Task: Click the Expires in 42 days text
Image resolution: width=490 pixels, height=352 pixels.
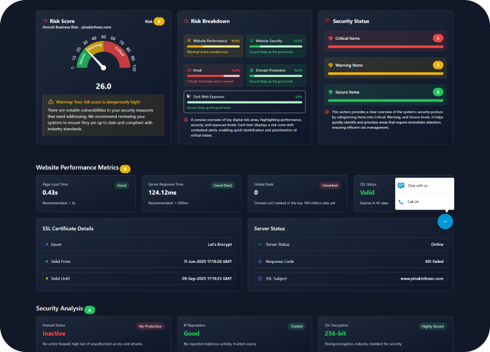Action: (374, 203)
